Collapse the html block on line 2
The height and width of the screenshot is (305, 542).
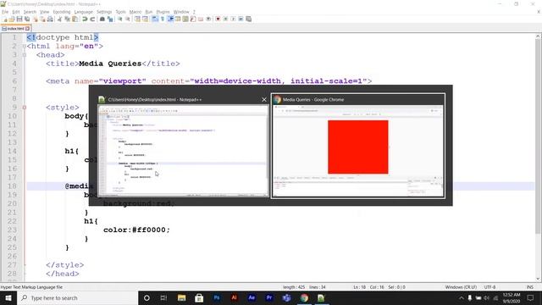tap(25, 46)
